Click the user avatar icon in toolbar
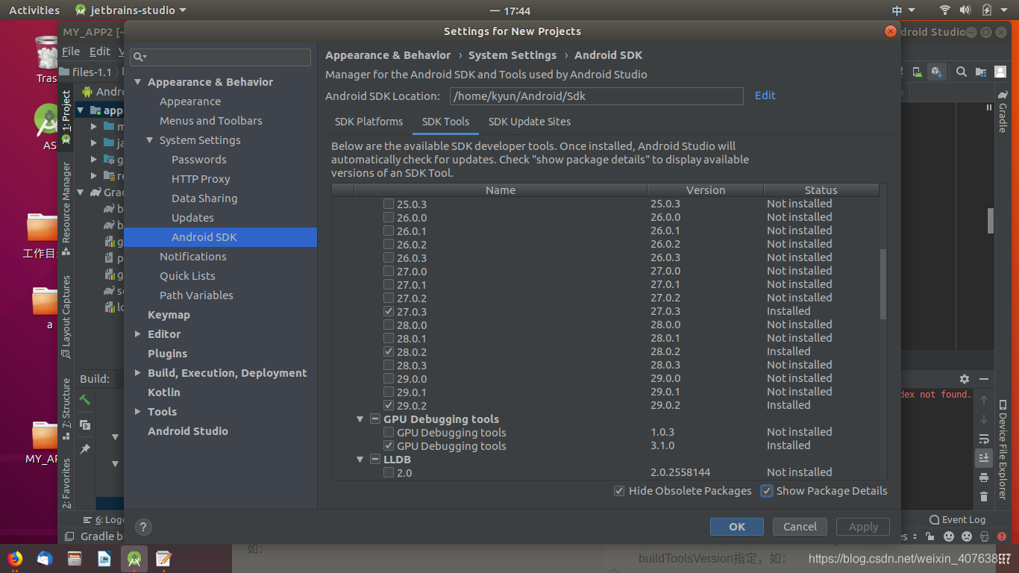The image size is (1019, 573). 1000,72
